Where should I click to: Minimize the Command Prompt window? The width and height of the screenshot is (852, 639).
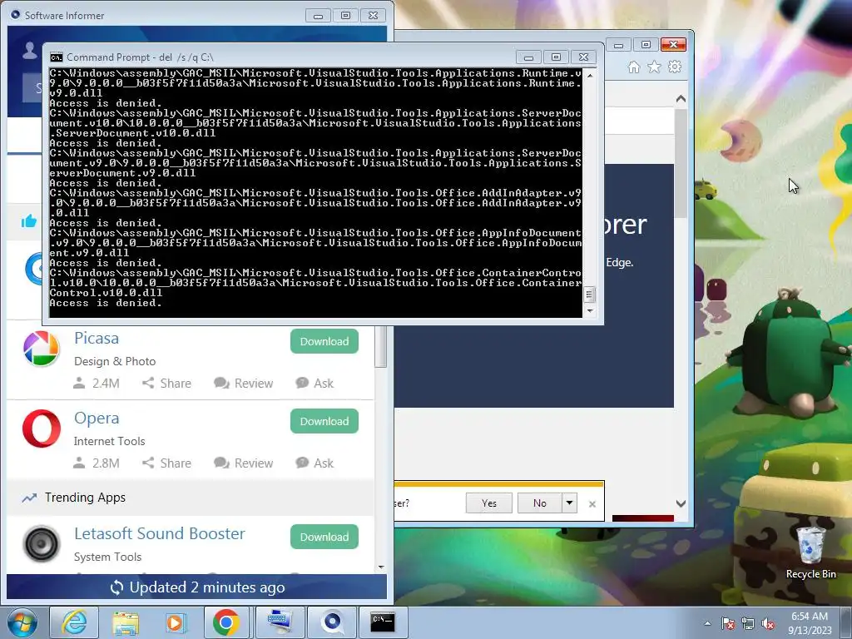pyautogui.click(x=528, y=57)
